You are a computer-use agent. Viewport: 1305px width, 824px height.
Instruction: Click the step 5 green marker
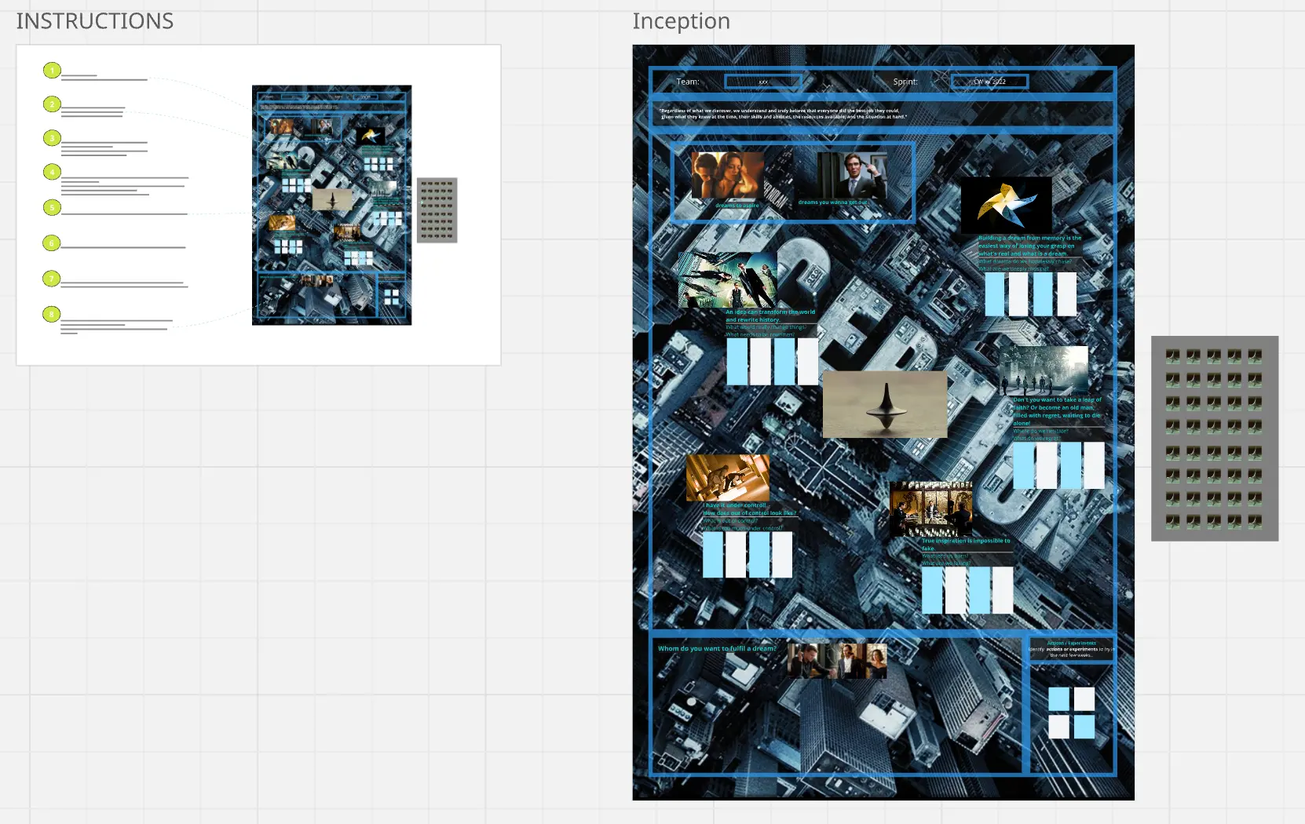[52, 207]
